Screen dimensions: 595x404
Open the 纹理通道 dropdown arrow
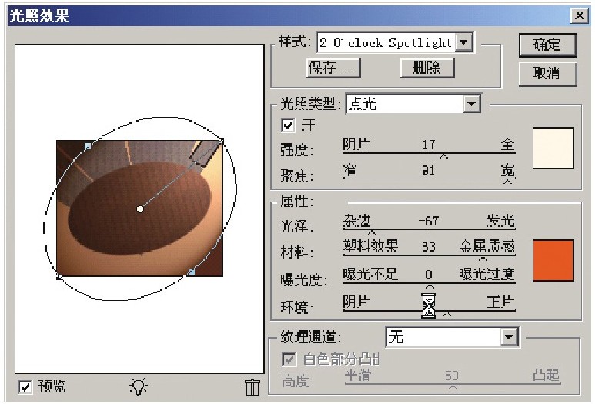tap(509, 336)
